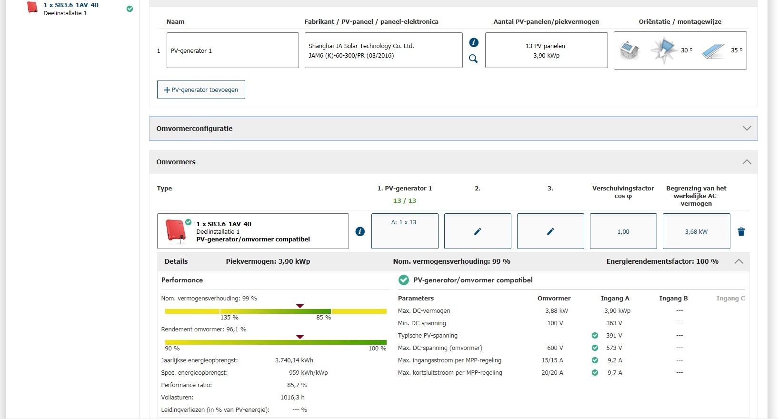Viewport: 778px width, 419px height.
Task: Open the 13 PV-panelen count box
Action: (546, 50)
